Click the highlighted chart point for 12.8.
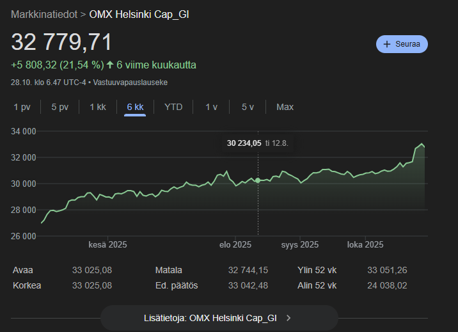Viewport: 458px width, 332px height. [258, 180]
